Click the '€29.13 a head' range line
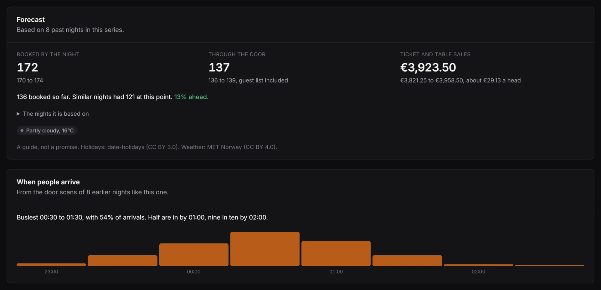This screenshot has width=601, height=290. coord(460,80)
